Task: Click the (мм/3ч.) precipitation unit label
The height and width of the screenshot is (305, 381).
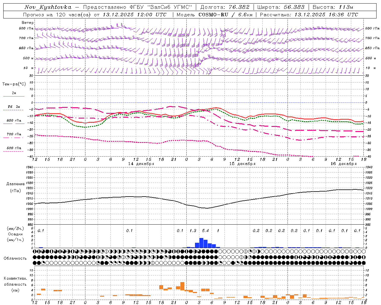Action: pyautogui.click(x=15, y=228)
